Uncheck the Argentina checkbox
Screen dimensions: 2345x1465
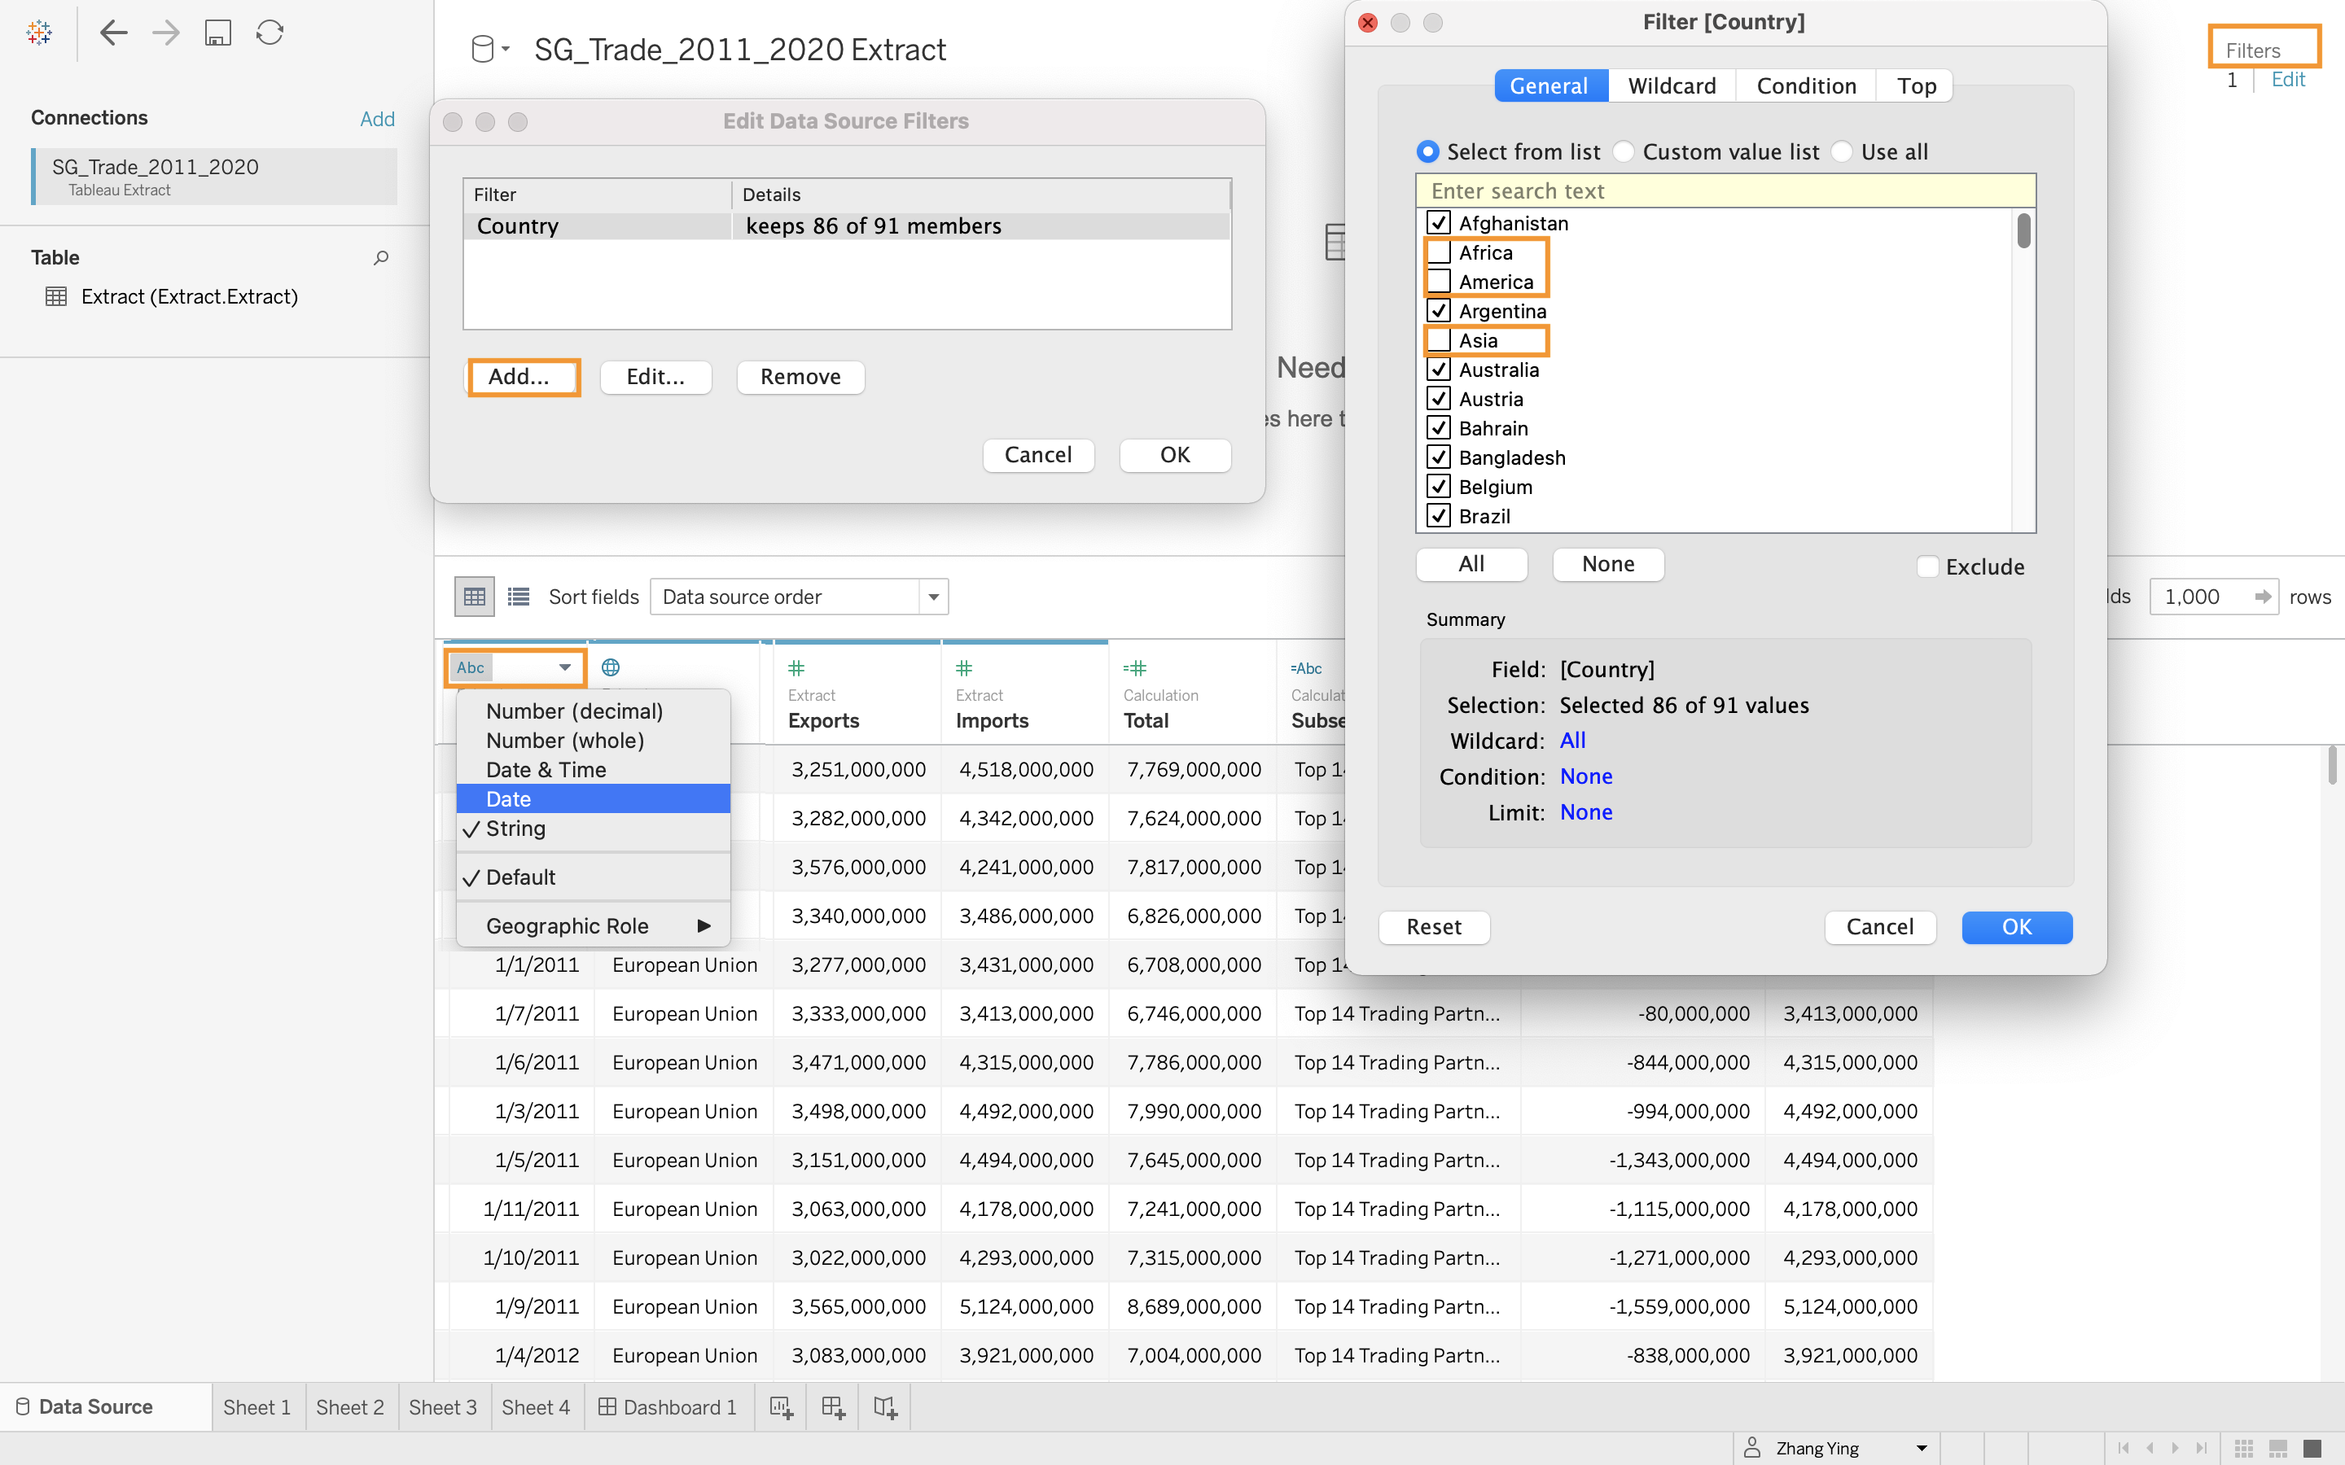pos(1439,311)
